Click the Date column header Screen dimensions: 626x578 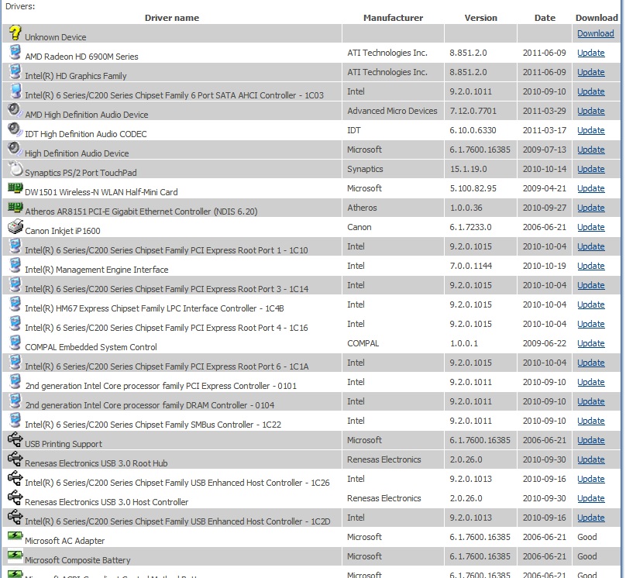coord(545,18)
